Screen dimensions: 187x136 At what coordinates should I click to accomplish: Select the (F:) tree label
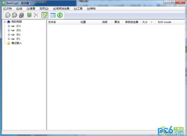pyautogui.click(x=18, y=39)
